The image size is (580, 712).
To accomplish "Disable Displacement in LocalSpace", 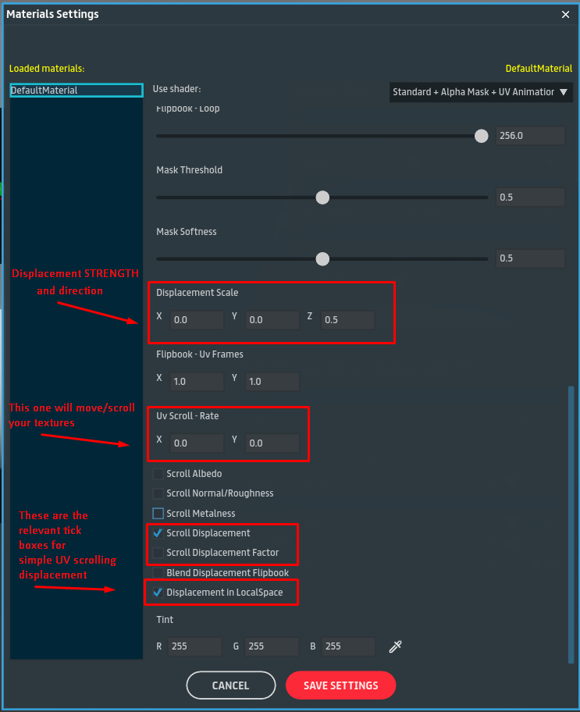I will click(x=158, y=593).
